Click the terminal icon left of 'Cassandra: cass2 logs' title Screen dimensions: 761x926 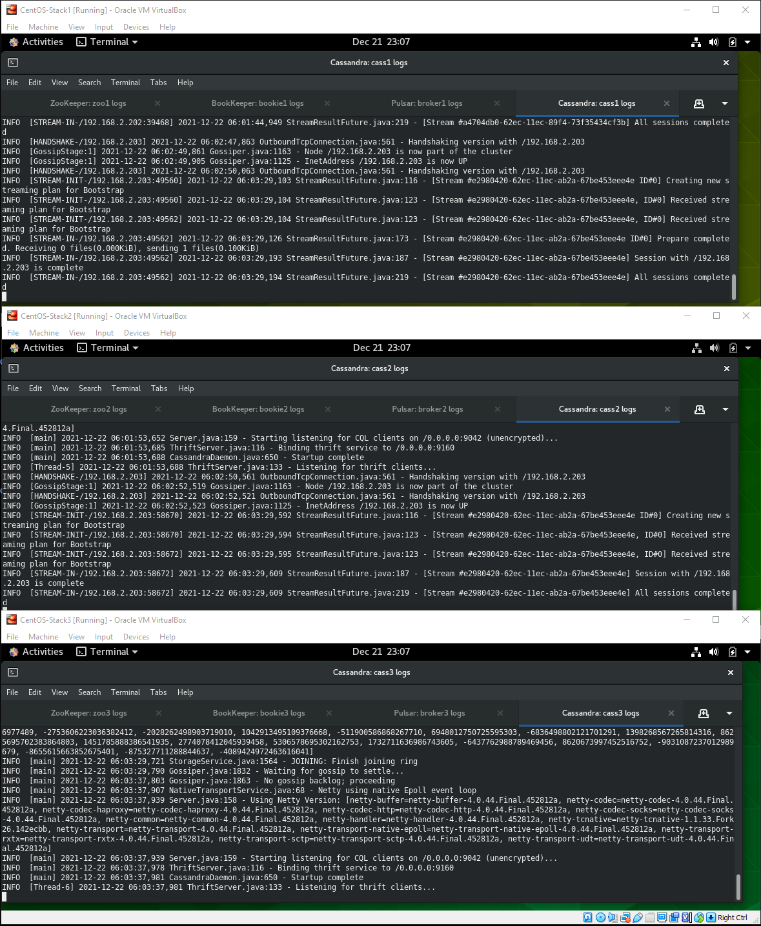pos(14,368)
